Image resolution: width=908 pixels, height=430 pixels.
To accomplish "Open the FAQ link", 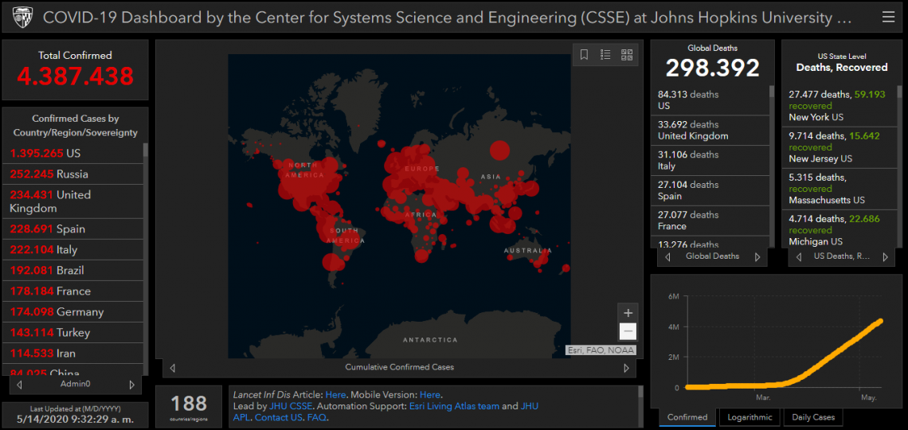I will pyautogui.click(x=316, y=418).
